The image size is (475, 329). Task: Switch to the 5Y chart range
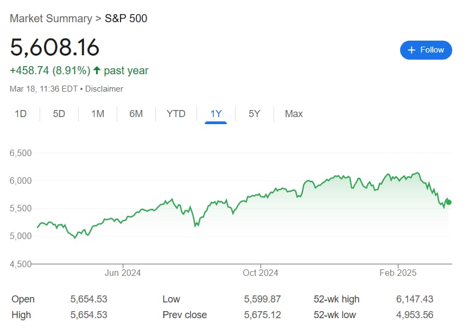tap(254, 114)
